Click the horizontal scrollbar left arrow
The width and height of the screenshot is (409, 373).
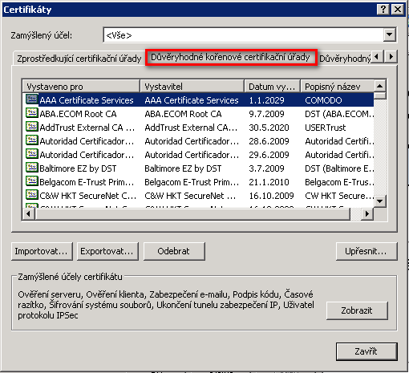coord(28,213)
